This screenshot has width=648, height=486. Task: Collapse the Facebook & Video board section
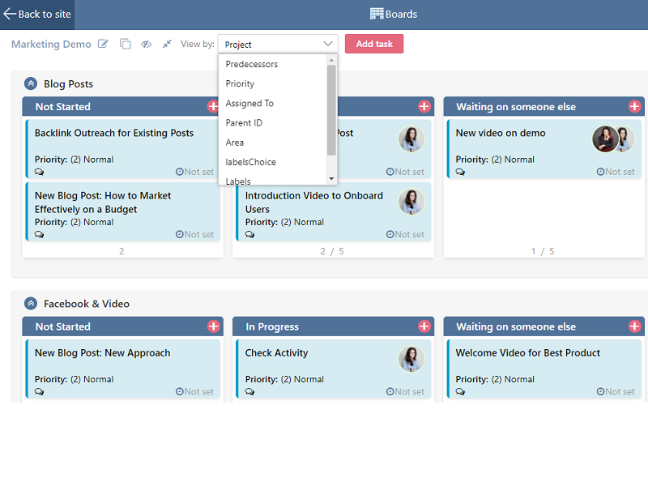30,303
